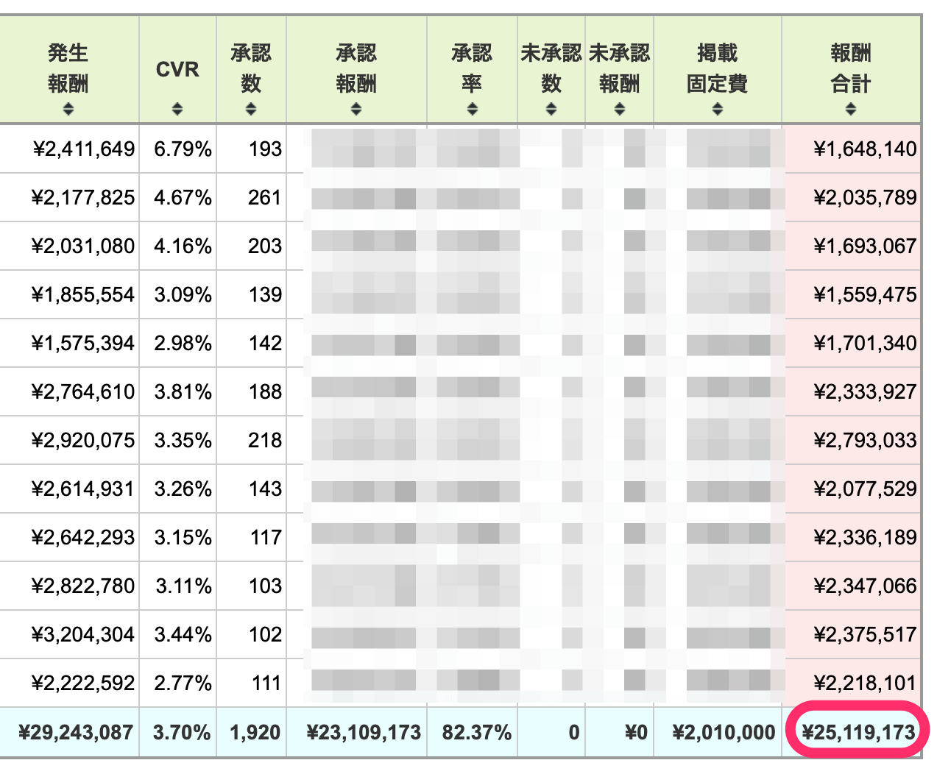Image resolution: width=937 pixels, height=774 pixels.
Task: Select the 6.79% CVR cell
Action: pyautogui.click(x=183, y=149)
